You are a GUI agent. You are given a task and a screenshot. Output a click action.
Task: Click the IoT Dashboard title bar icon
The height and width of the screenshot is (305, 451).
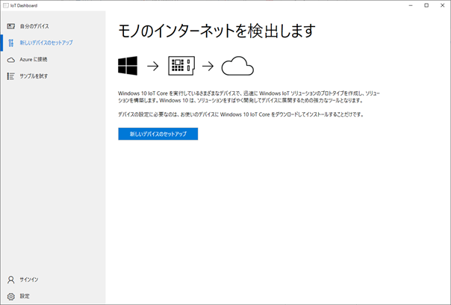4,4
